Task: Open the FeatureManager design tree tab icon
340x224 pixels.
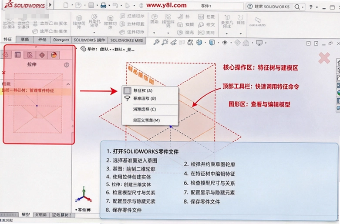Action: pyautogui.click(x=6, y=55)
